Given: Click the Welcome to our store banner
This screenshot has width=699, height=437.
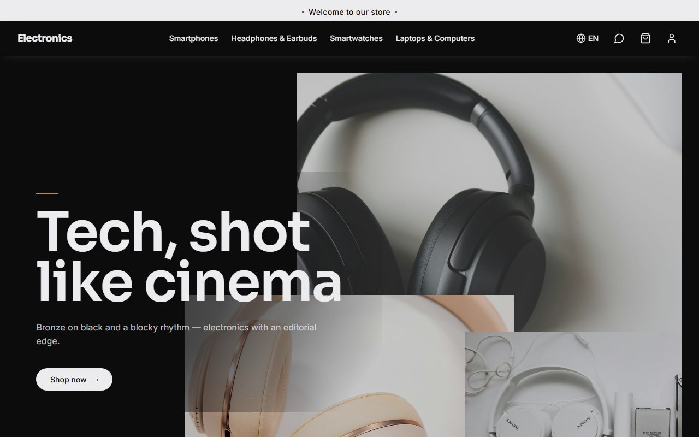Looking at the screenshot, I should click(x=349, y=11).
